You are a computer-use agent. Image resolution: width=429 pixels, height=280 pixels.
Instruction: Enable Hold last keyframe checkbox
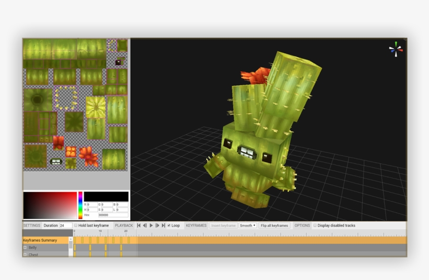click(x=76, y=226)
